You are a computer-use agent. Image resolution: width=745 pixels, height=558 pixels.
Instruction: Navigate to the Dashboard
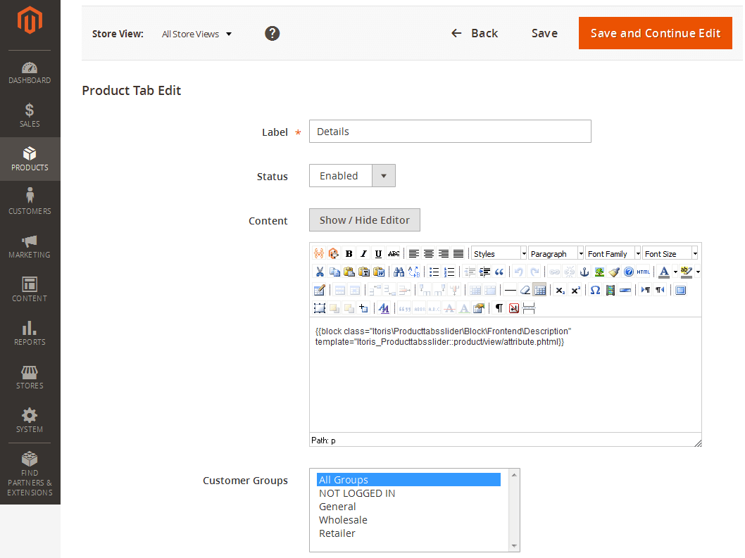(x=30, y=71)
